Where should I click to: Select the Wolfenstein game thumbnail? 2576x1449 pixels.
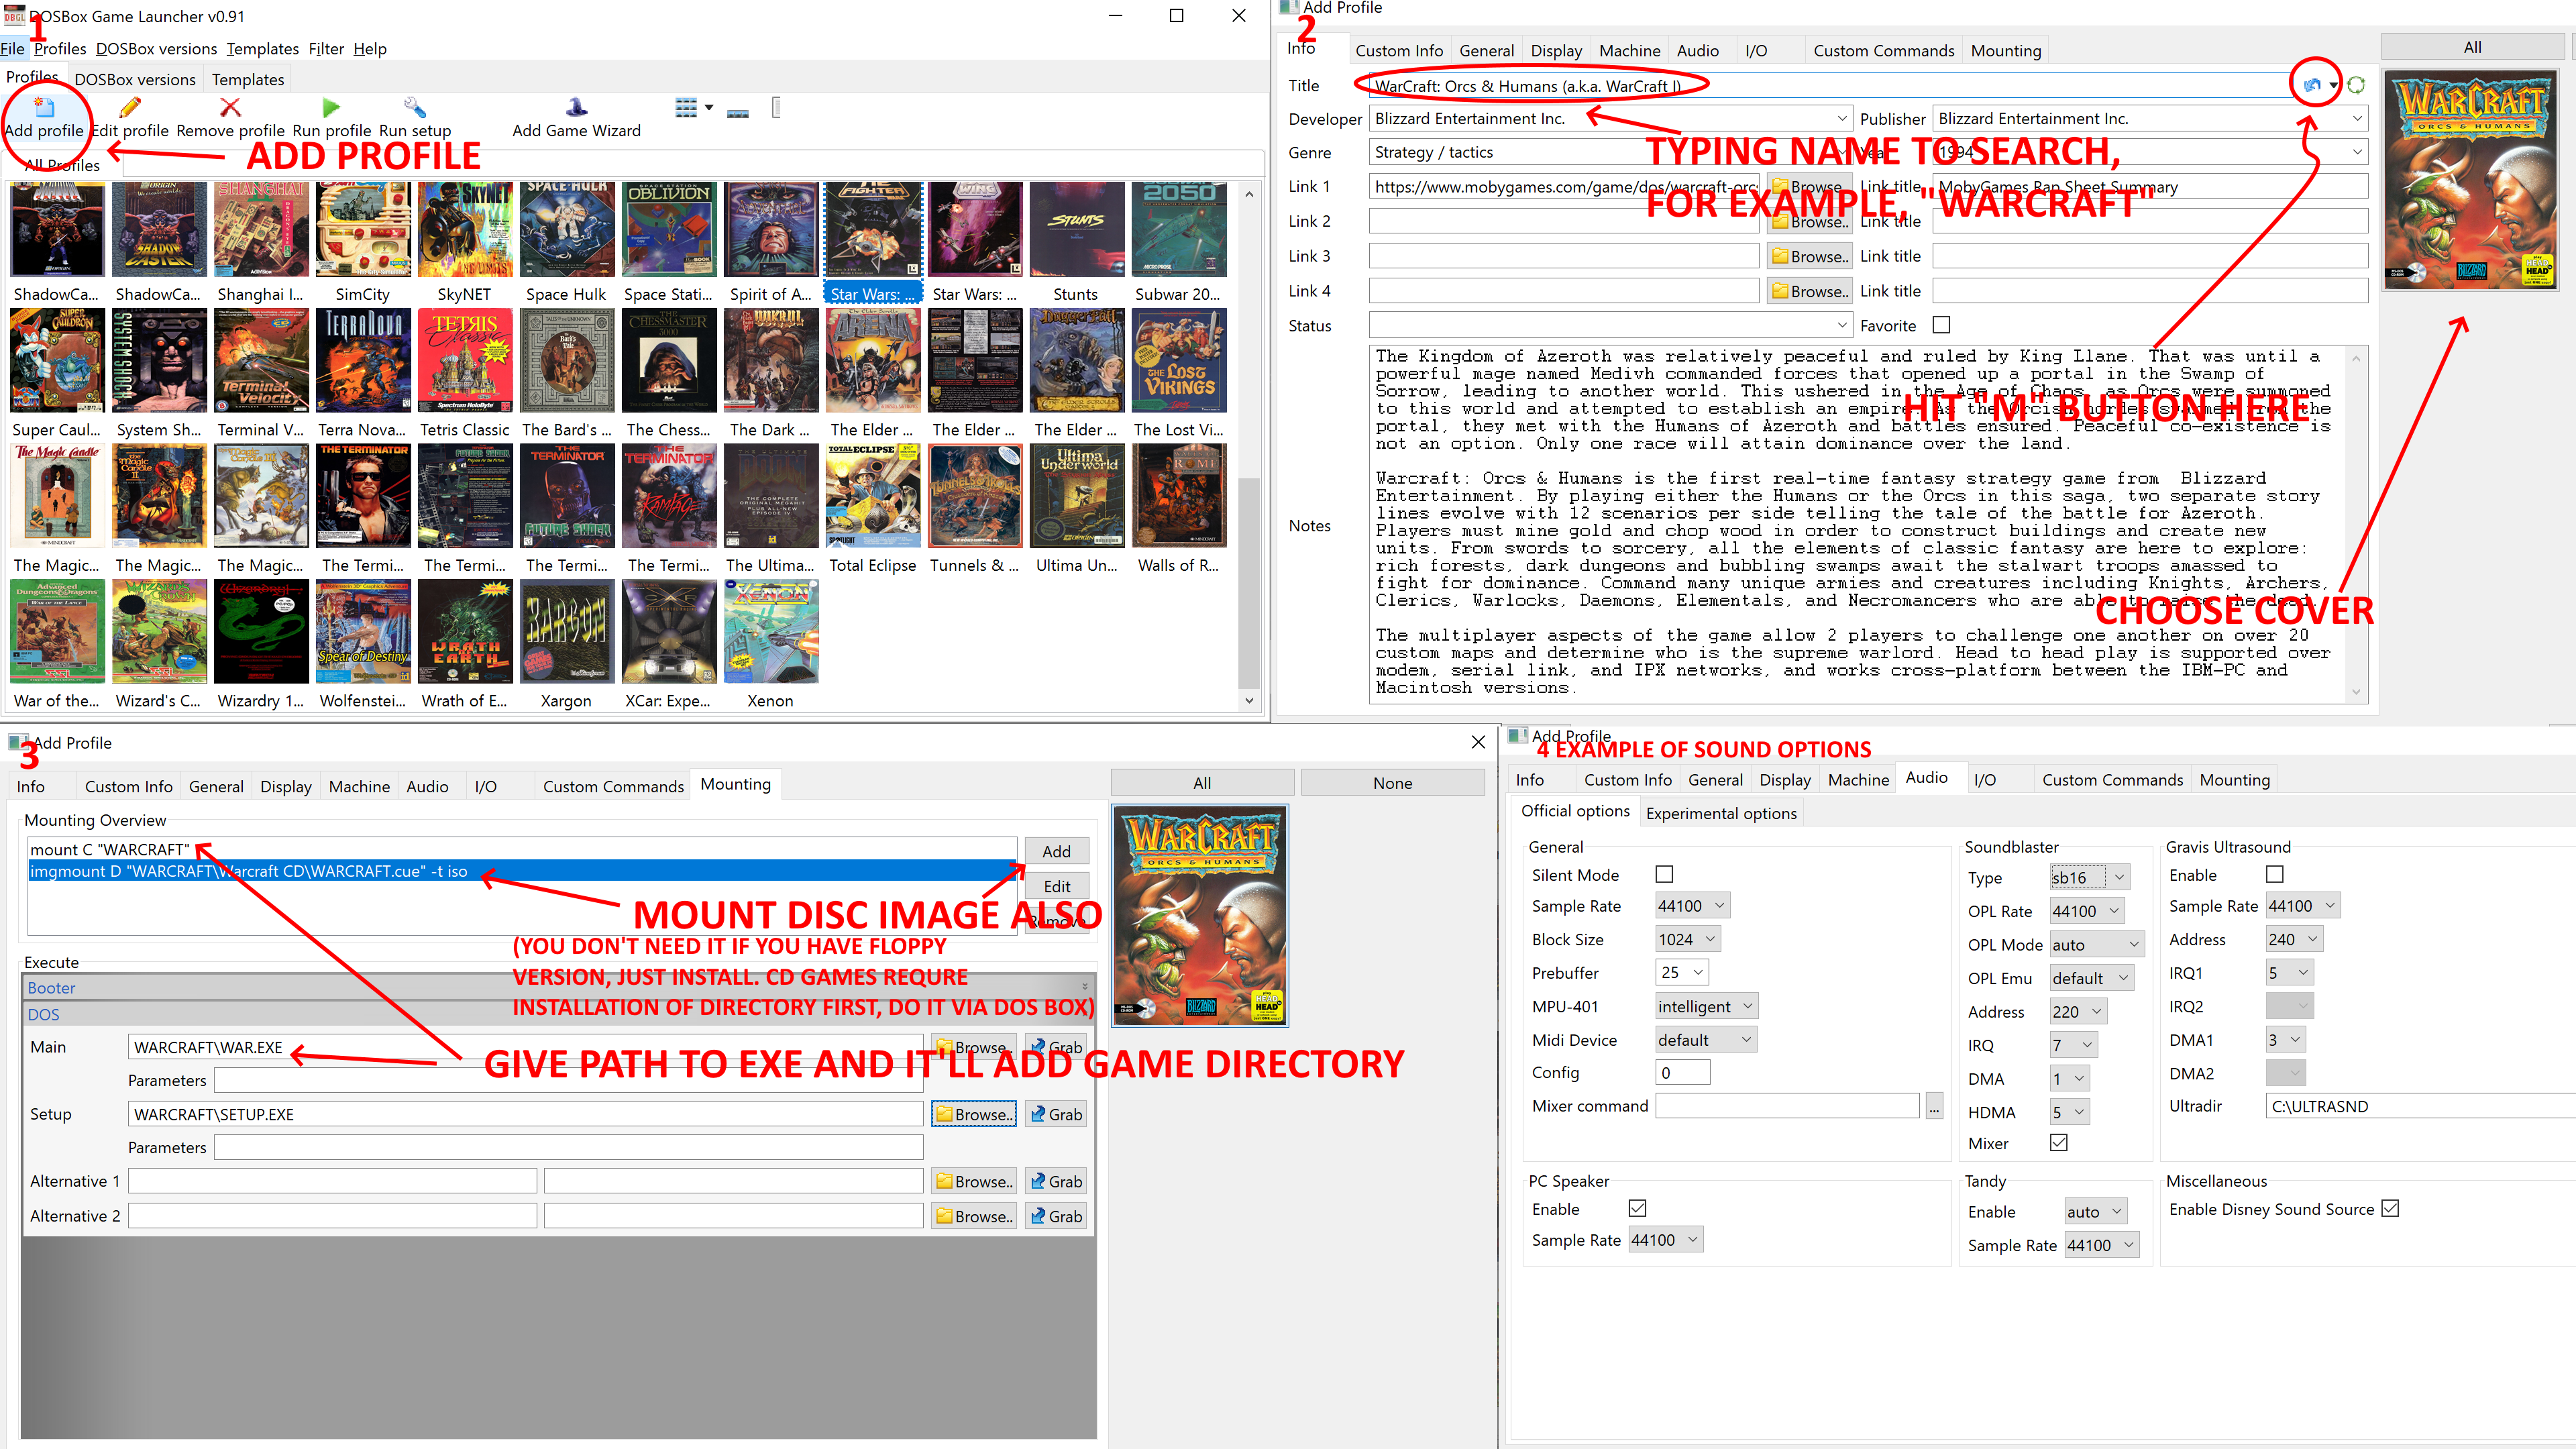point(362,632)
